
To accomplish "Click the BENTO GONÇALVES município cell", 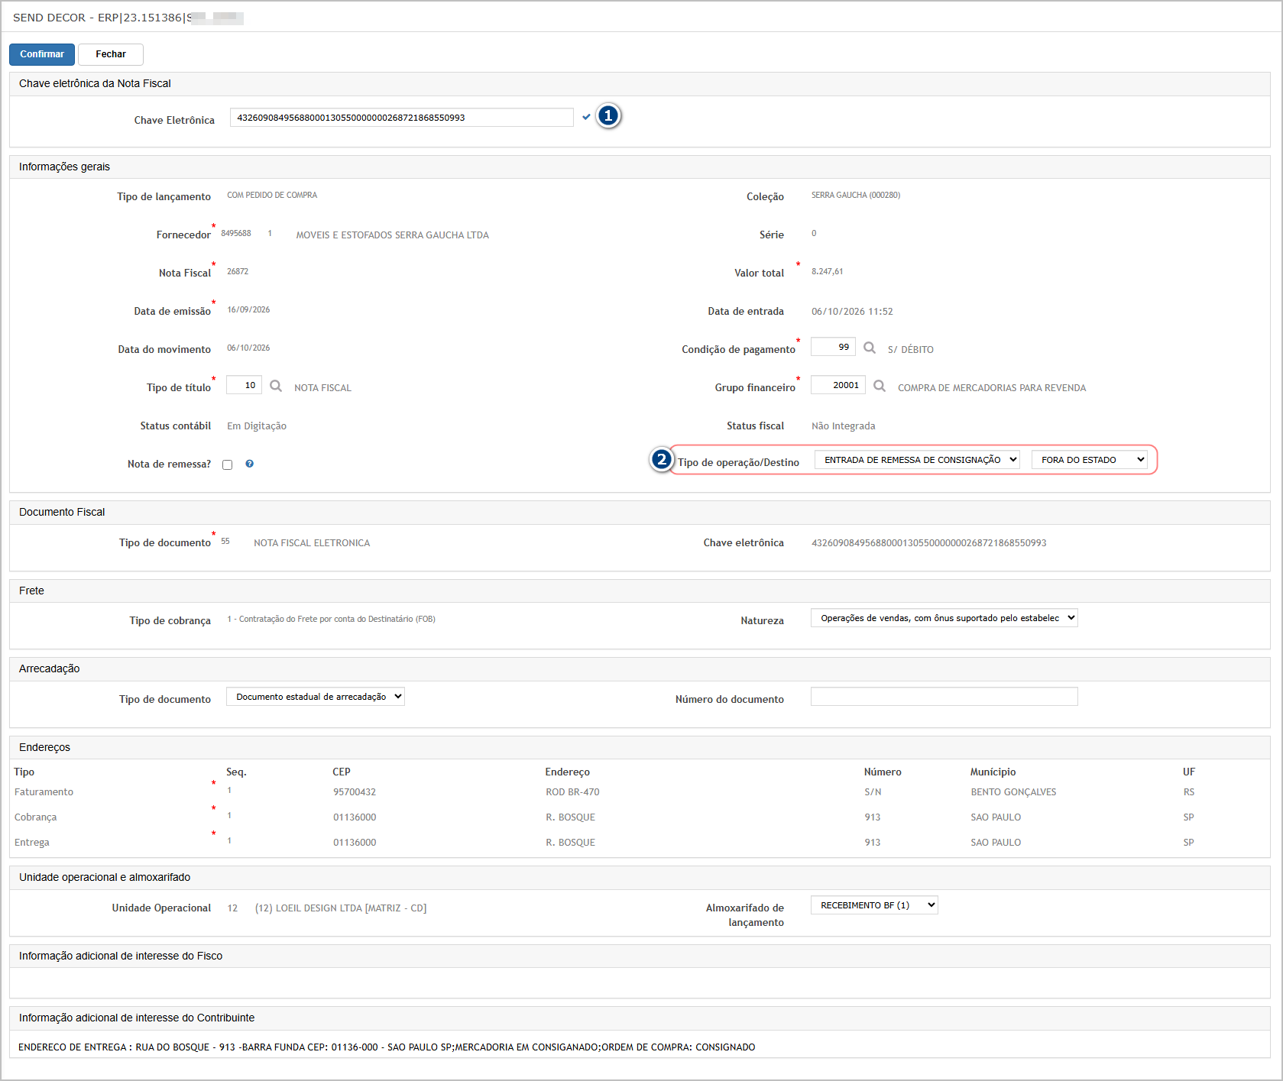I will pyautogui.click(x=1014, y=792).
